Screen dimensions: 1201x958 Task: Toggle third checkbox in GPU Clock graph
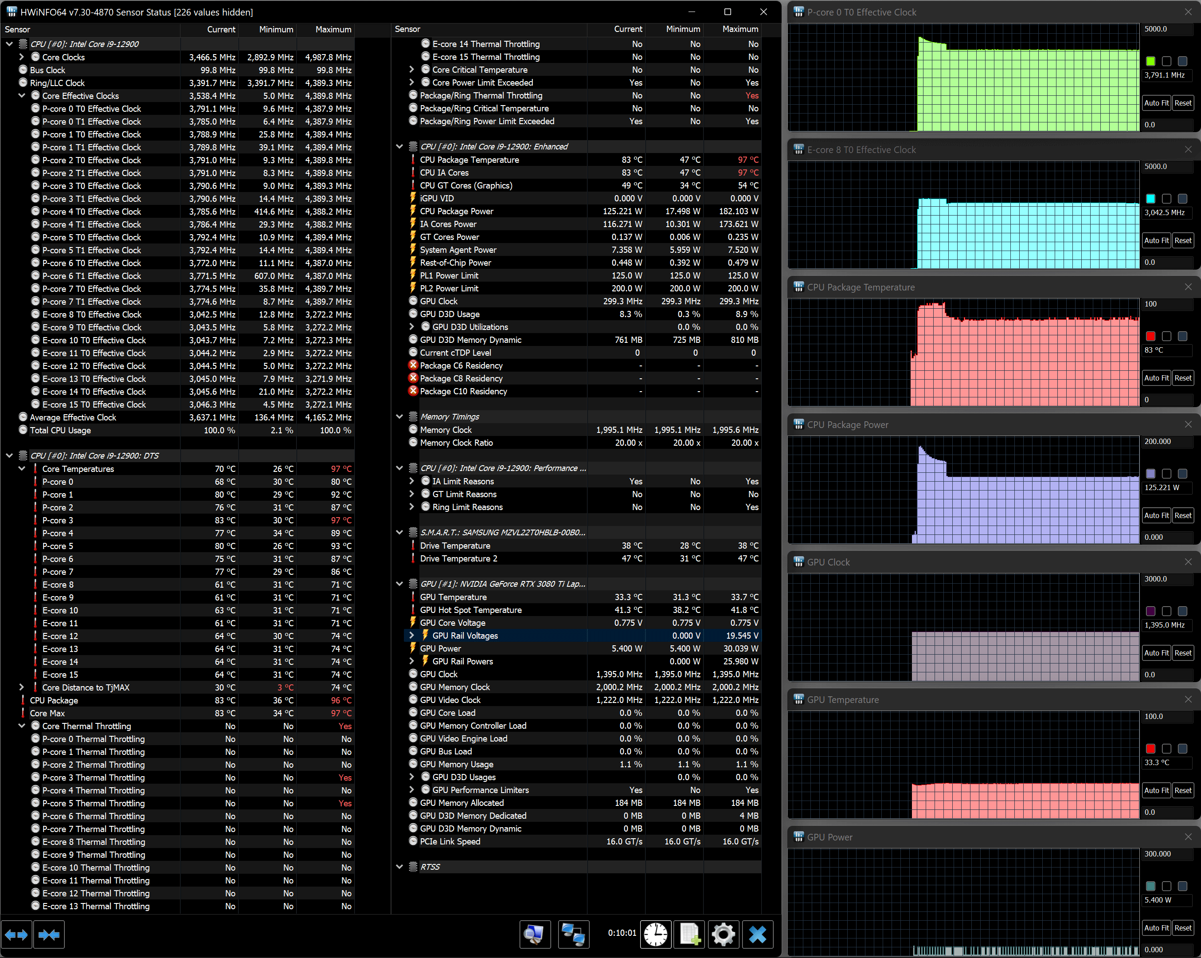pos(1182,611)
